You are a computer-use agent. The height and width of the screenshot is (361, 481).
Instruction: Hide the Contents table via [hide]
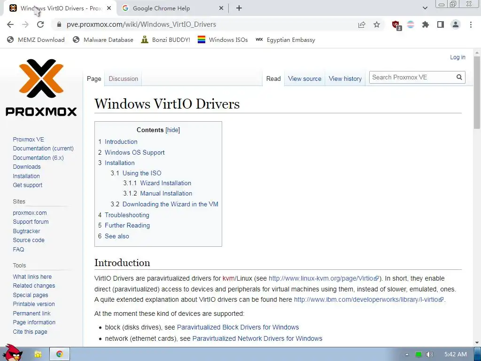(x=173, y=130)
